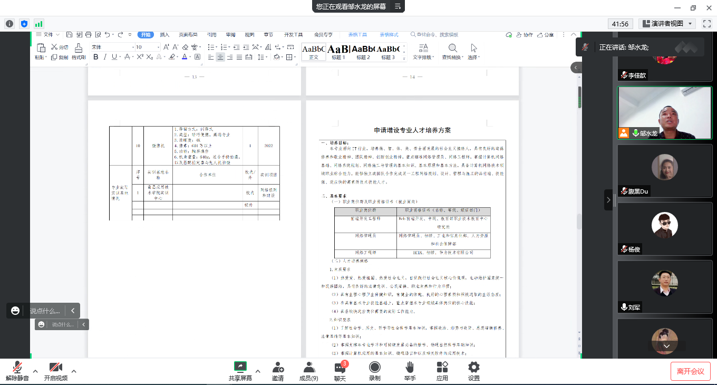
Task: Turn on the camera (开启视频)
Action: click(x=55, y=371)
